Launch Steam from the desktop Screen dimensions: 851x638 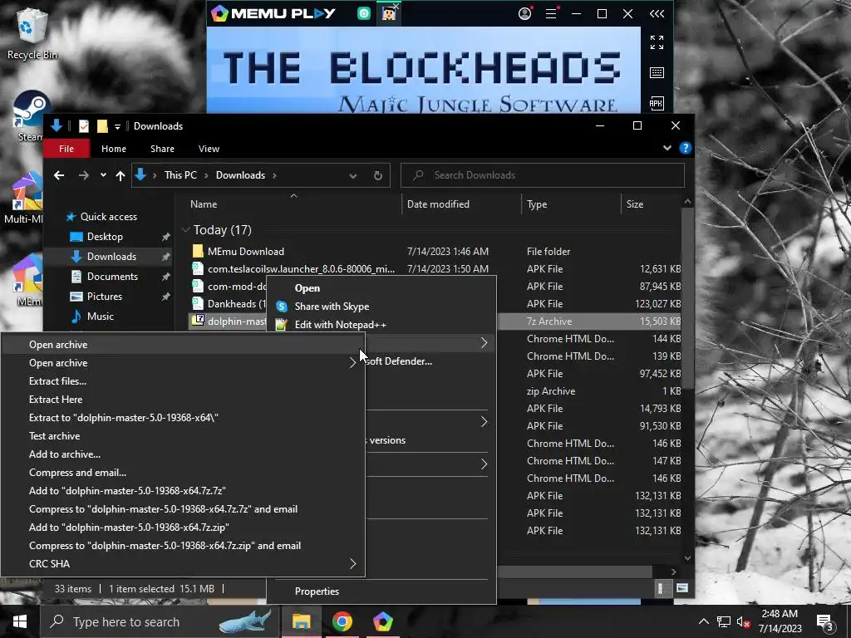30,115
